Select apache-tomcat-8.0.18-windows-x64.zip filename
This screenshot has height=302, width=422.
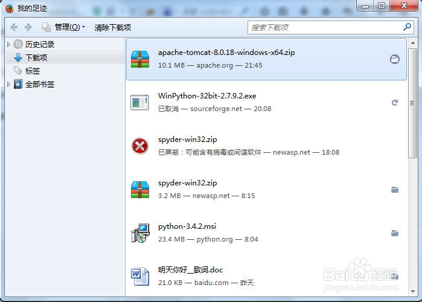pyautogui.click(x=226, y=53)
